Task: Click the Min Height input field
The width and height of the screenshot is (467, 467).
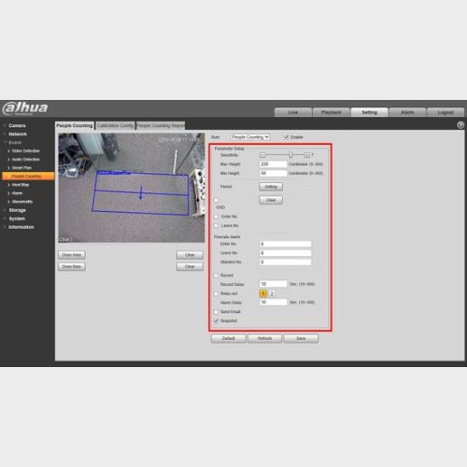Action: tap(273, 173)
